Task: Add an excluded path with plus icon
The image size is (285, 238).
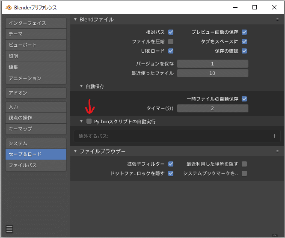Action: pyautogui.click(x=274, y=136)
